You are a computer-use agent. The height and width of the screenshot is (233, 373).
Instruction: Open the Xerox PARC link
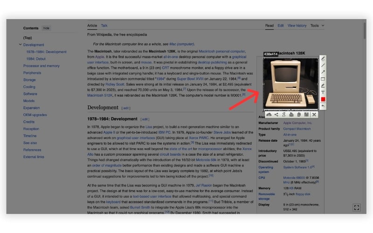click(199, 137)
